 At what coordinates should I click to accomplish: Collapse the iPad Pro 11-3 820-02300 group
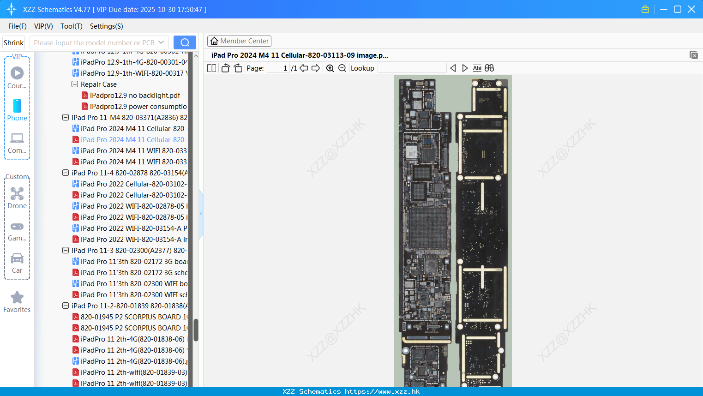point(66,250)
